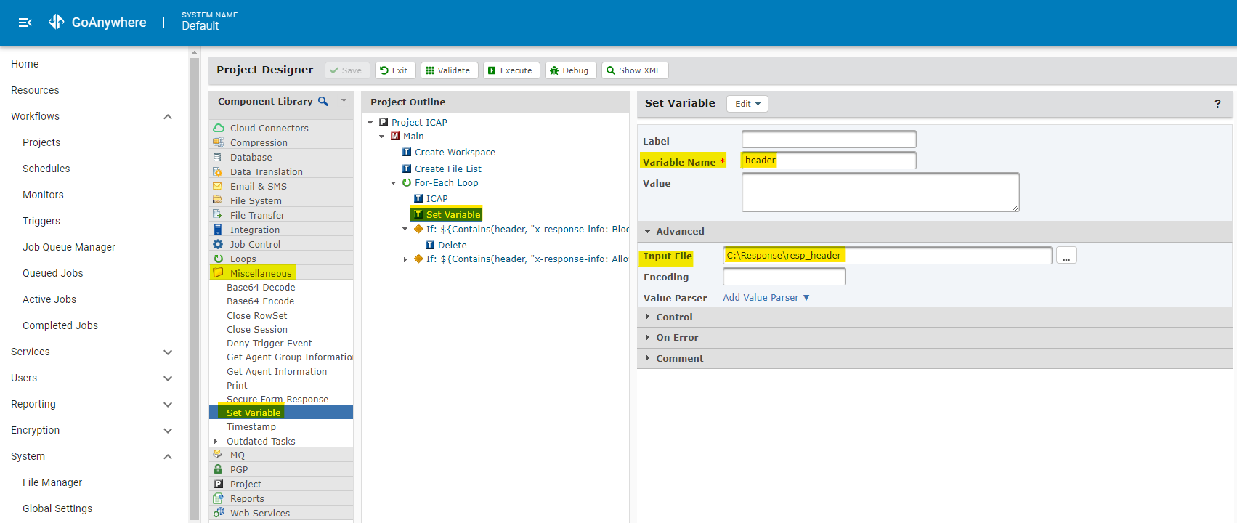Image resolution: width=1237 pixels, height=523 pixels.
Task: Expand the Users sidebar section
Action: point(168,378)
